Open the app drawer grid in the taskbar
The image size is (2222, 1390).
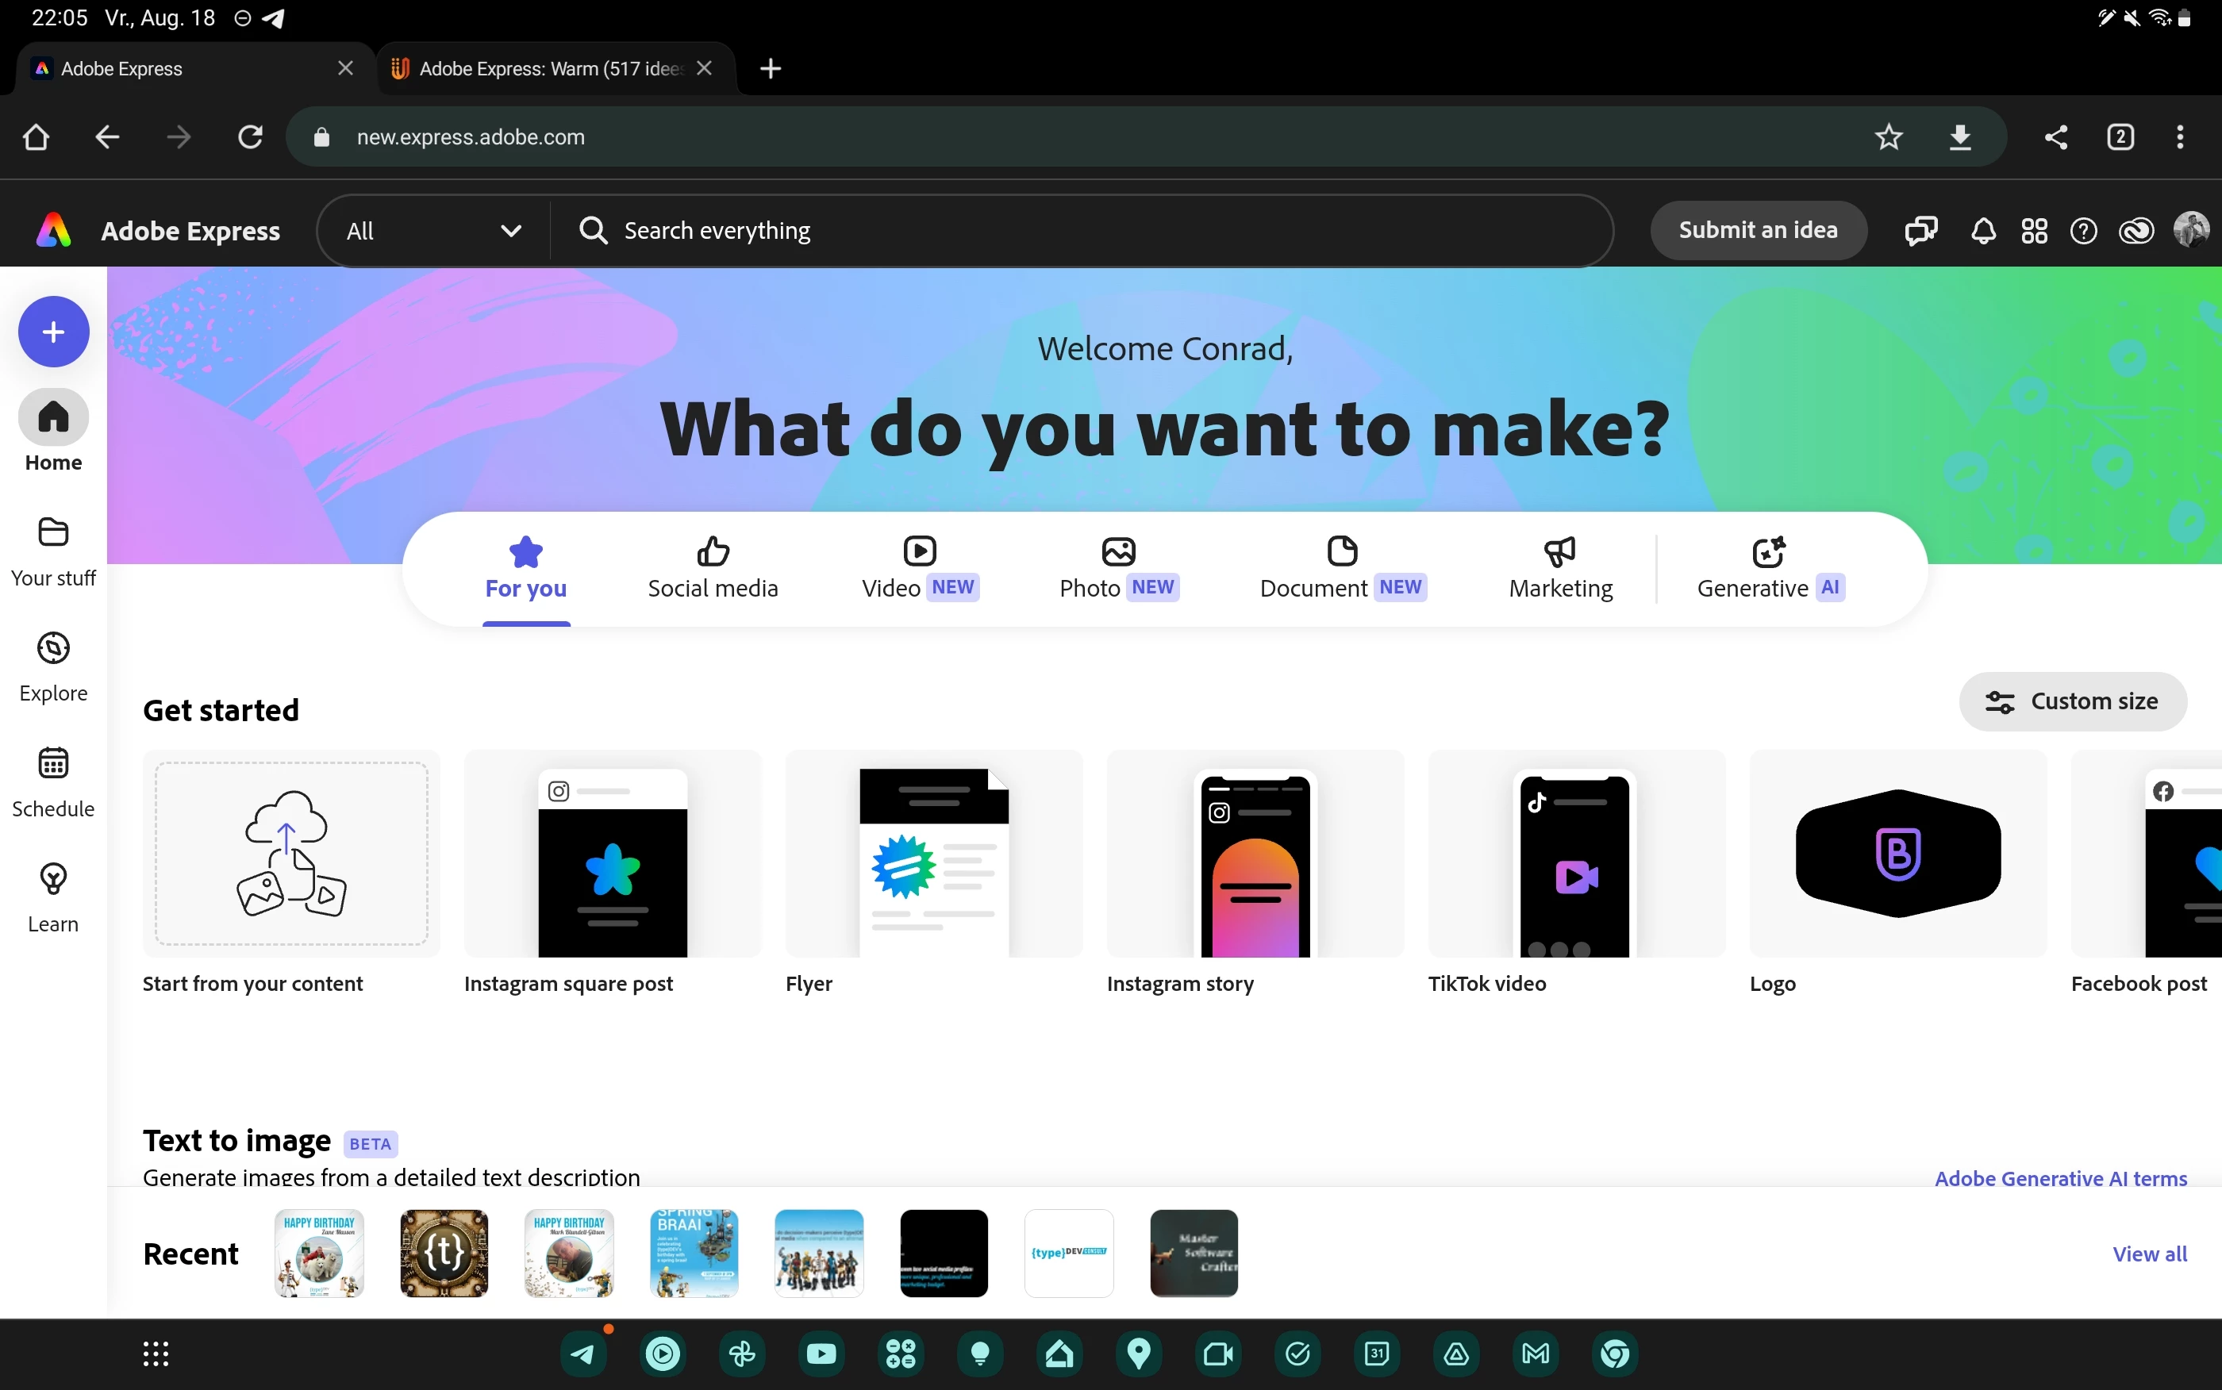[156, 1354]
